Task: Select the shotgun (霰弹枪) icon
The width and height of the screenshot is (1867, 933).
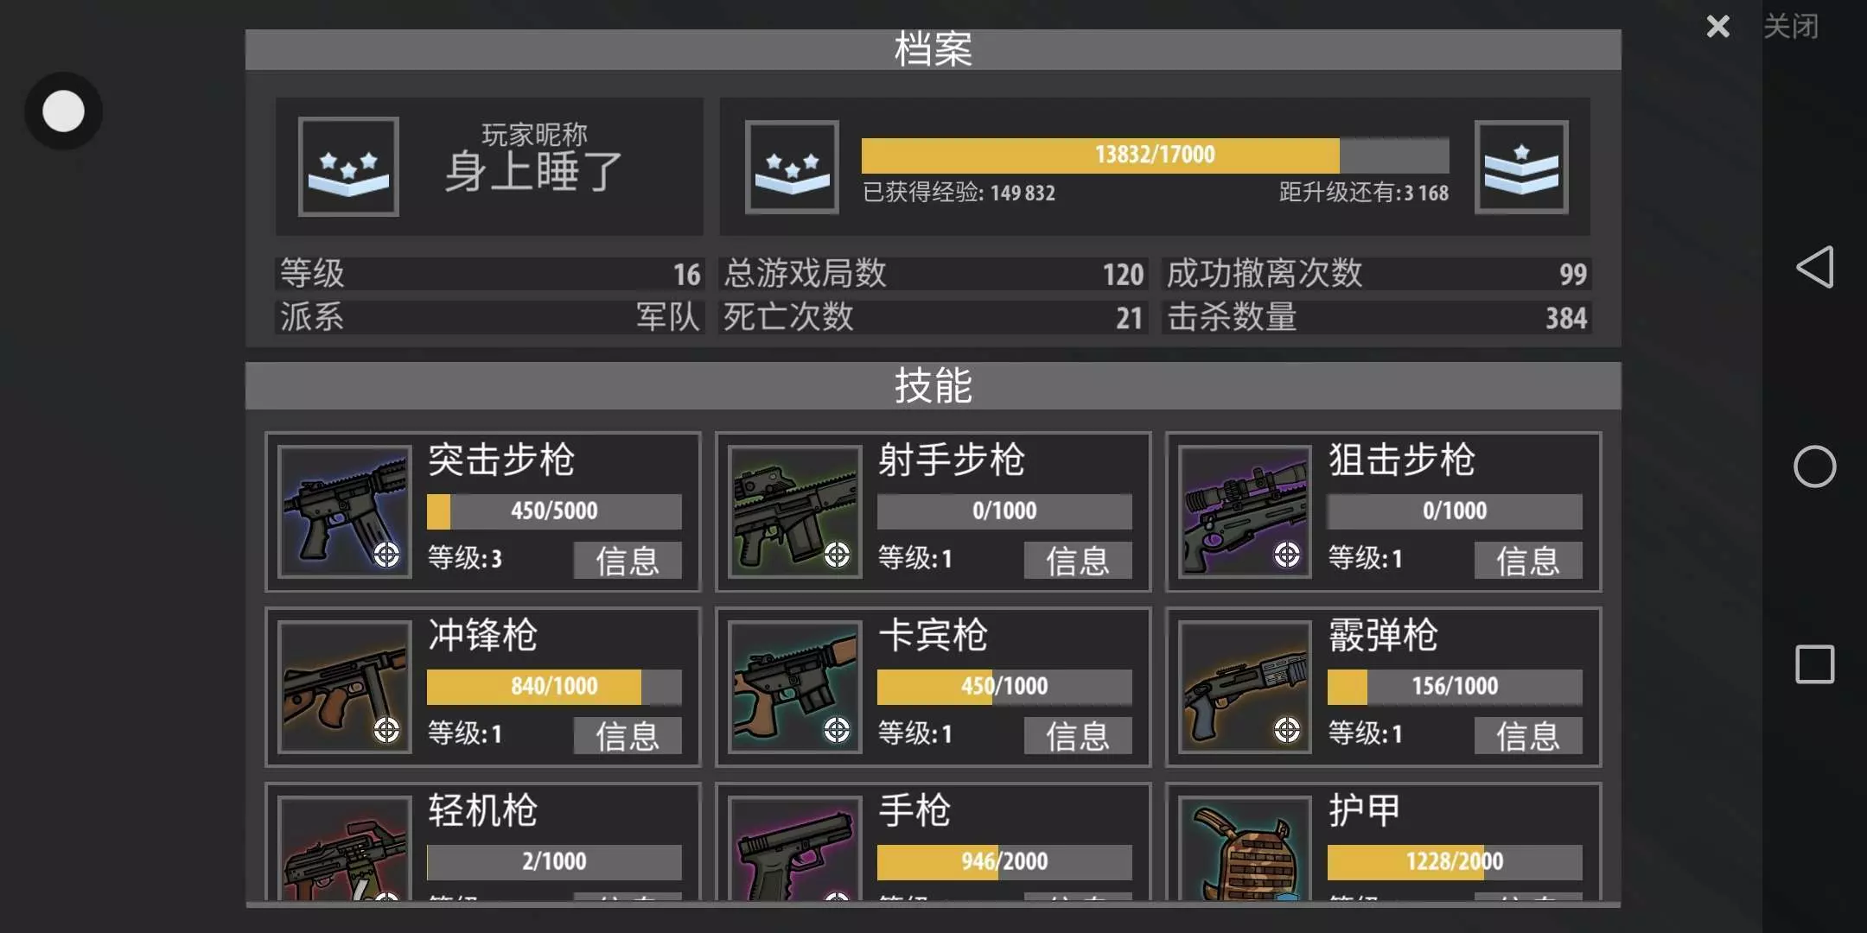Action: click(1246, 687)
